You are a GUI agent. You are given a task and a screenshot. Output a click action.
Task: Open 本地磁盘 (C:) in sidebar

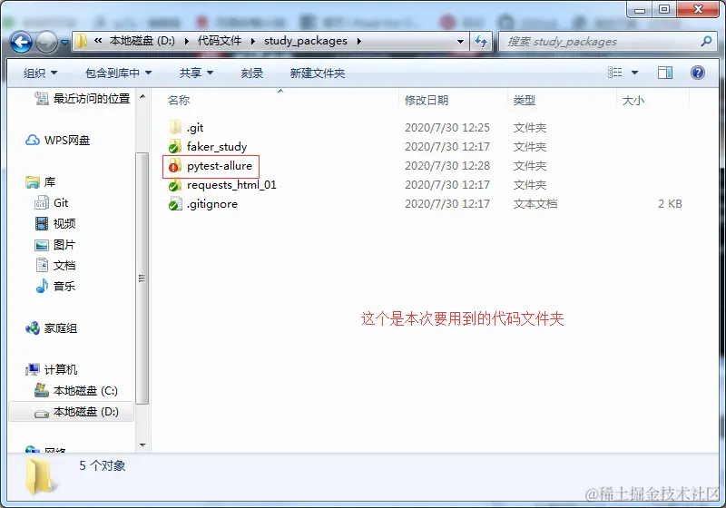point(85,390)
